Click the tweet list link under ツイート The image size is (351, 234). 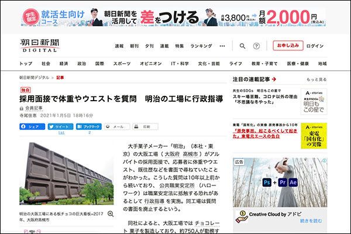pyautogui.click(x=61, y=133)
